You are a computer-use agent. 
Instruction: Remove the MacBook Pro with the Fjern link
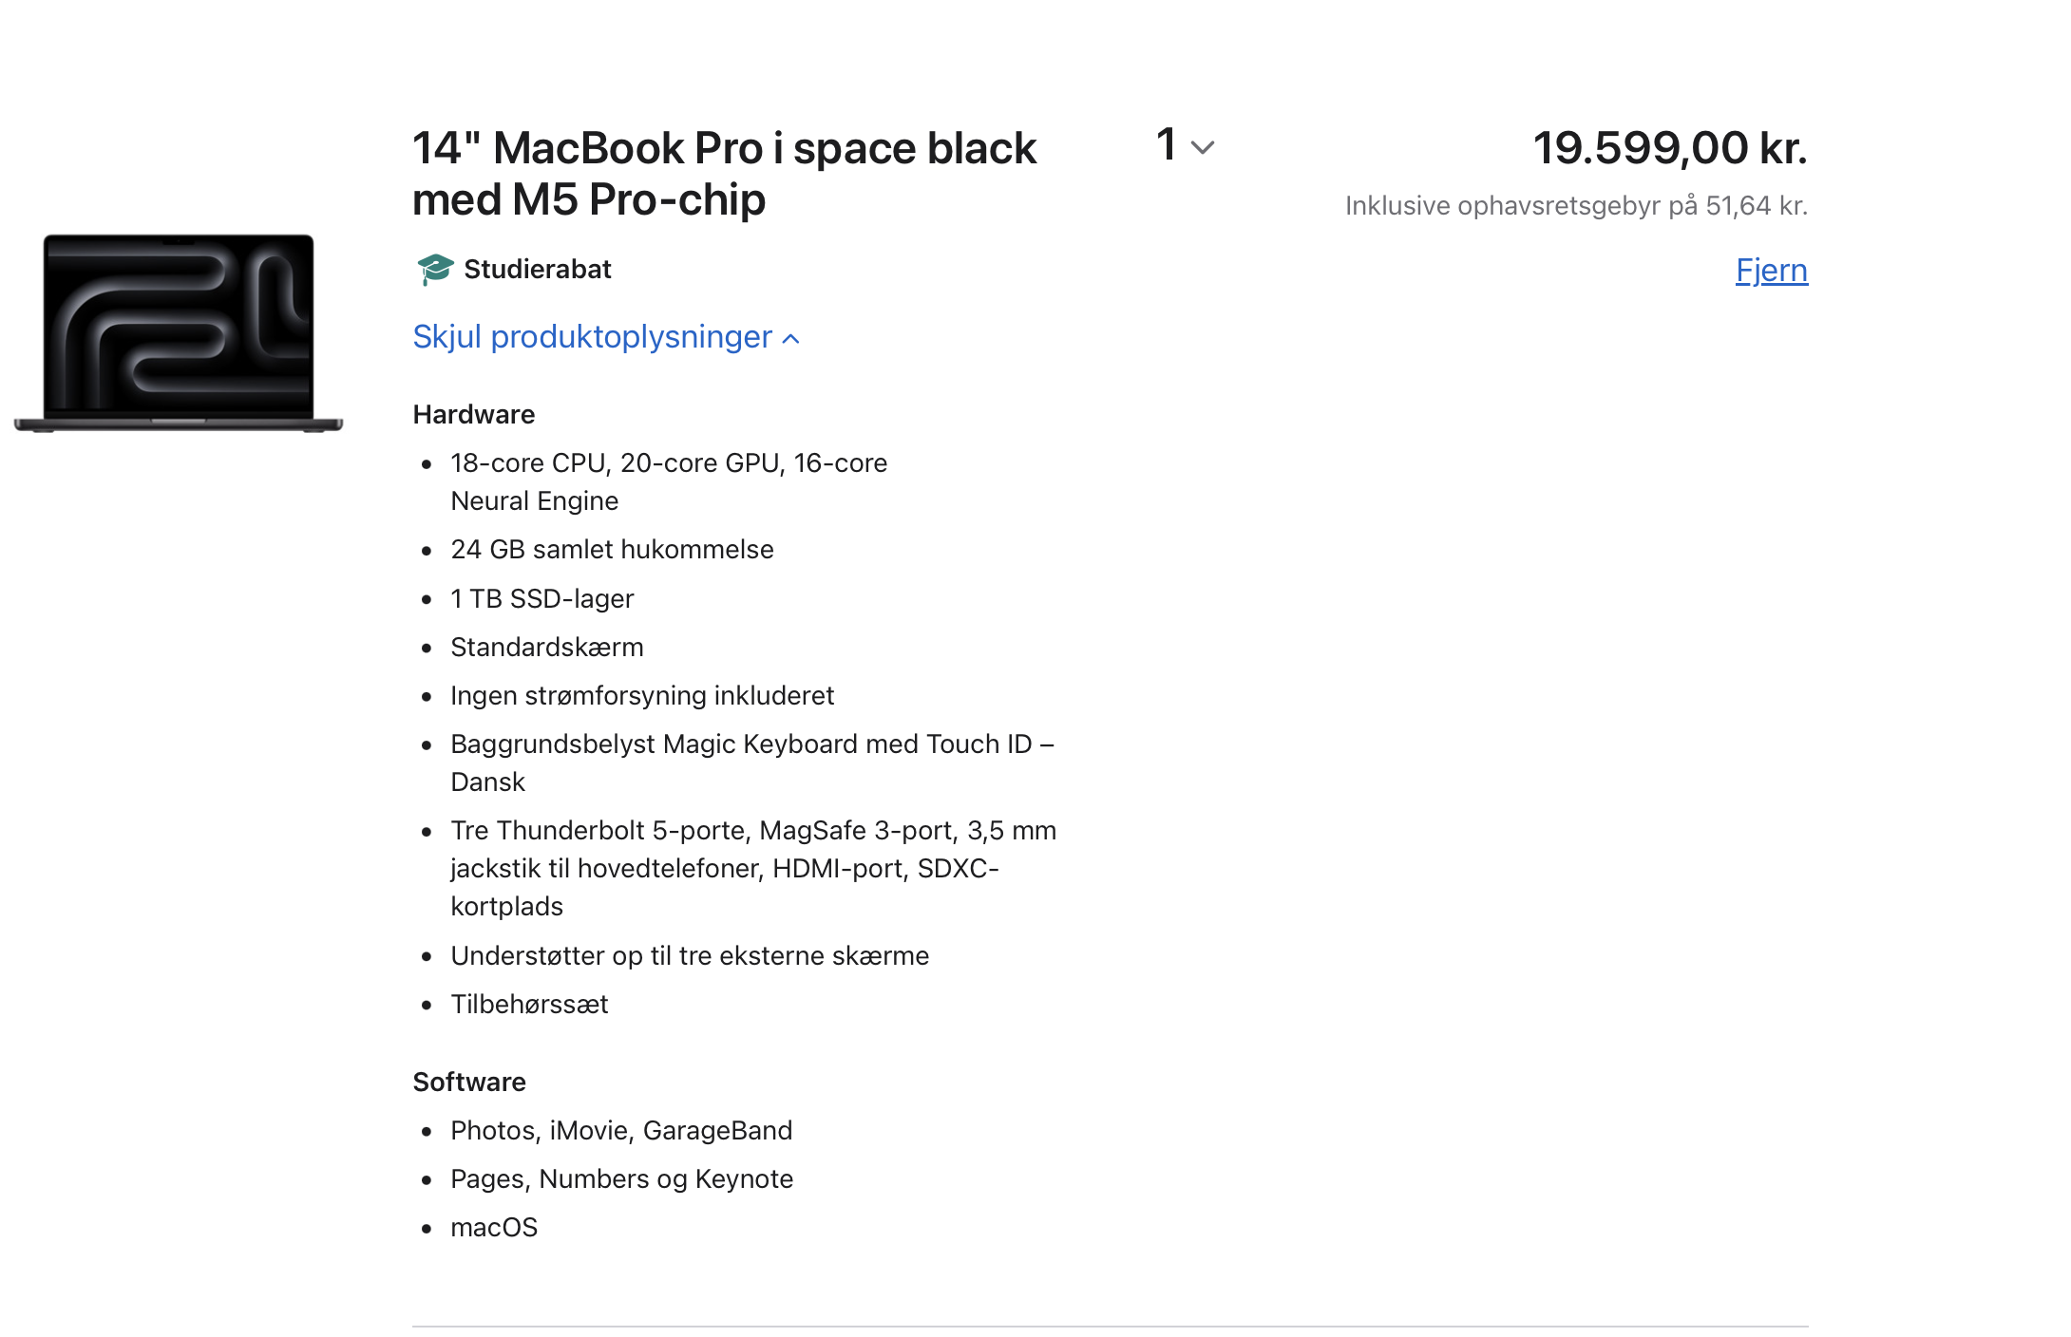1771,271
